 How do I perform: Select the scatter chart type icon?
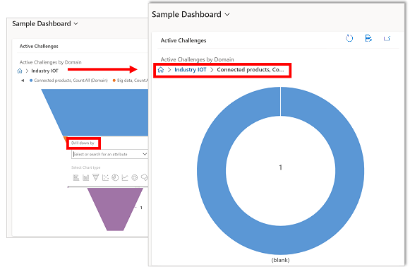(x=105, y=178)
